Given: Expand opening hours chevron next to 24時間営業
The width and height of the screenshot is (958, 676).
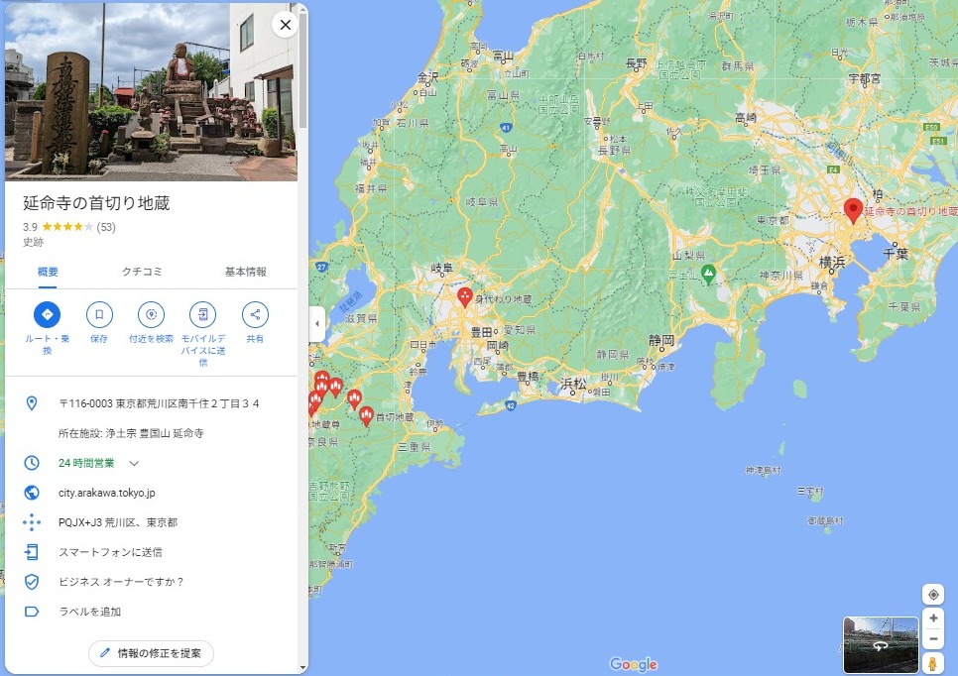Looking at the screenshot, I should pyautogui.click(x=134, y=464).
